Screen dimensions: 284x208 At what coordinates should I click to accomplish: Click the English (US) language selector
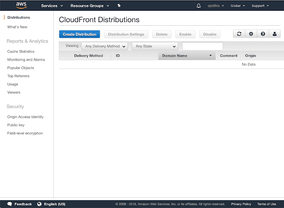tap(55, 204)
